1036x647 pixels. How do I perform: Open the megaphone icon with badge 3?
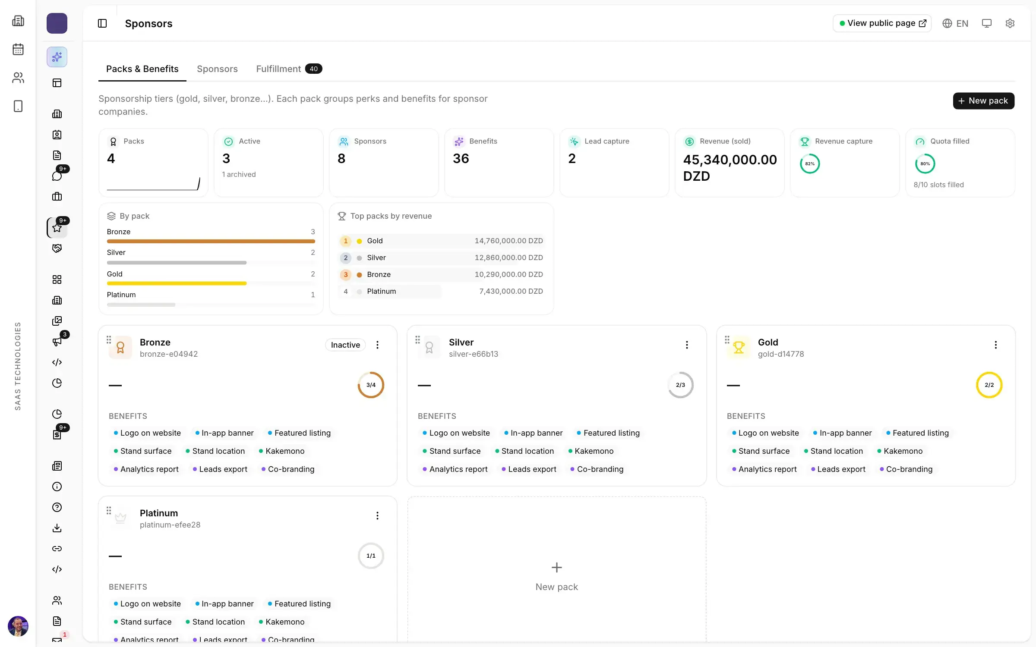(57, 342)
